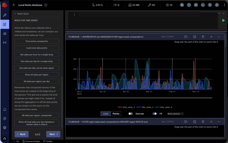Expand More options dropdown under chart
The width and height of the screenshot is (228, 143).
click(x=175, y=114)
